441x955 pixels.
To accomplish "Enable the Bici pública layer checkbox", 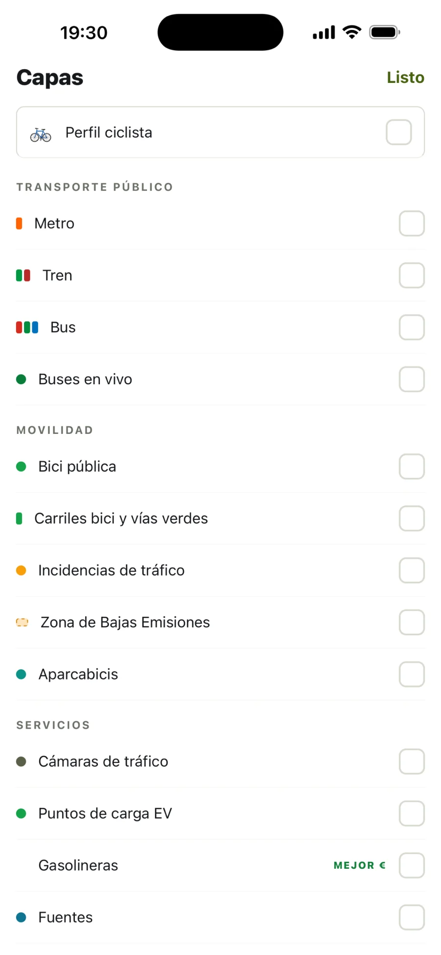I will [x=412, y=467].
